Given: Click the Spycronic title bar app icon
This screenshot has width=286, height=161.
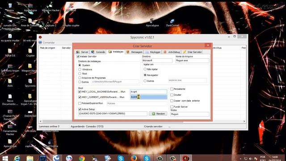Looking at the screenshot, I should 40,37.
